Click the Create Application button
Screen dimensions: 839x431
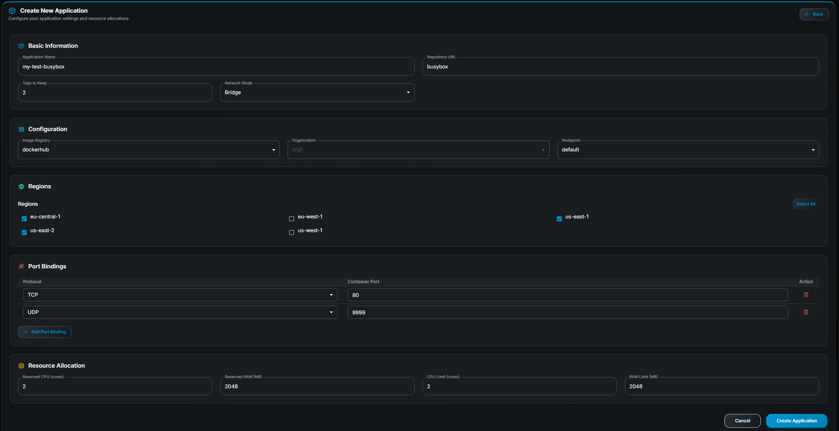tap(796, 420)
